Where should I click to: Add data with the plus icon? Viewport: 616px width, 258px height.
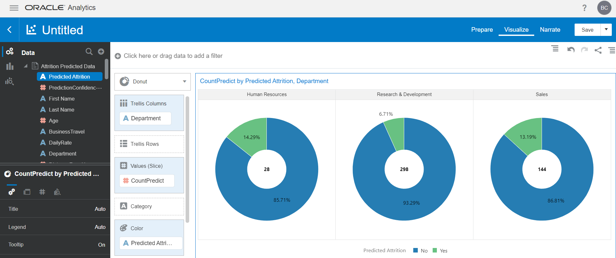click(x=101, y=51)
